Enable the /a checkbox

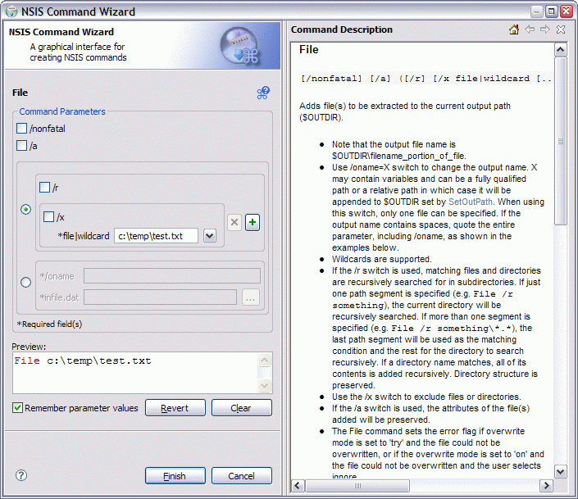[x=22, y=146]
